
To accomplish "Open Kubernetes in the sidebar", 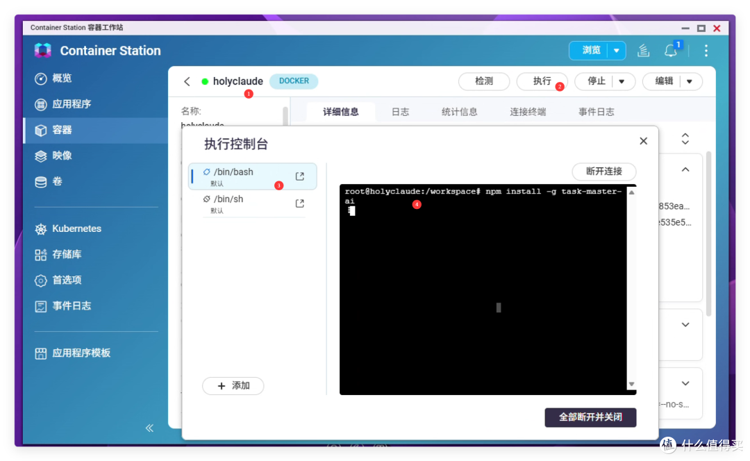I will pos(96,228).
